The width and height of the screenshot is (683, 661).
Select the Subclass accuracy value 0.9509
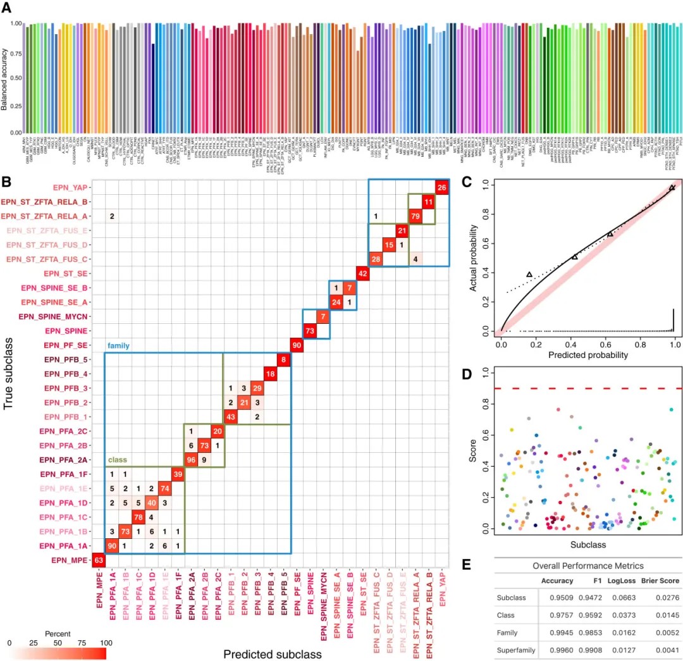557,596
